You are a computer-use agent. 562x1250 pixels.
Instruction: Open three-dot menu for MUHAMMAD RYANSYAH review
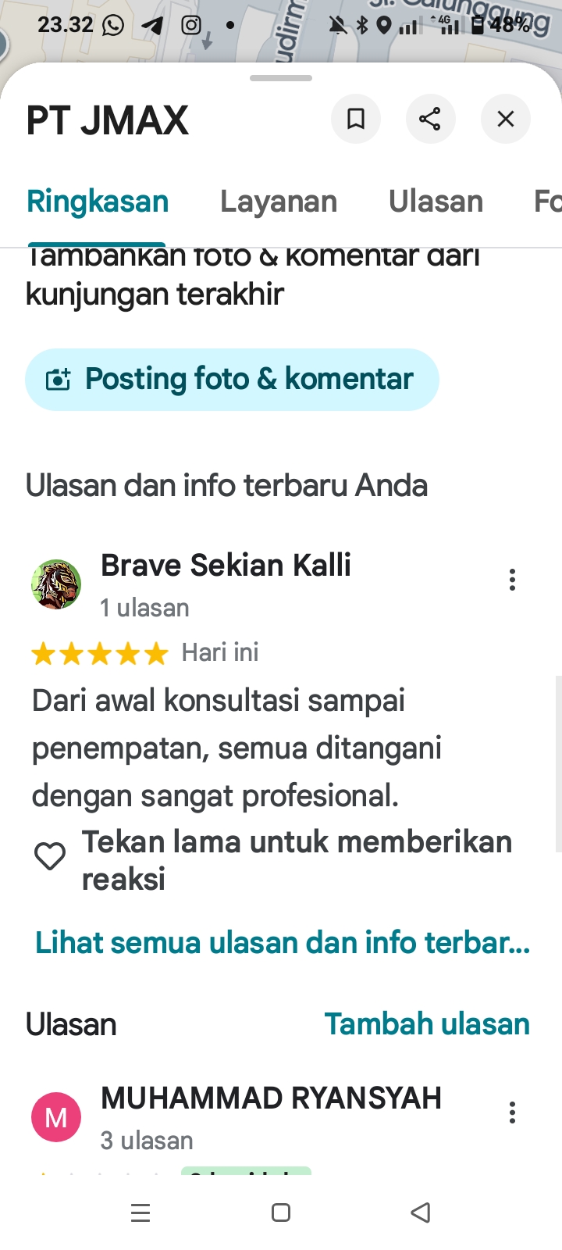[512, 1112]
